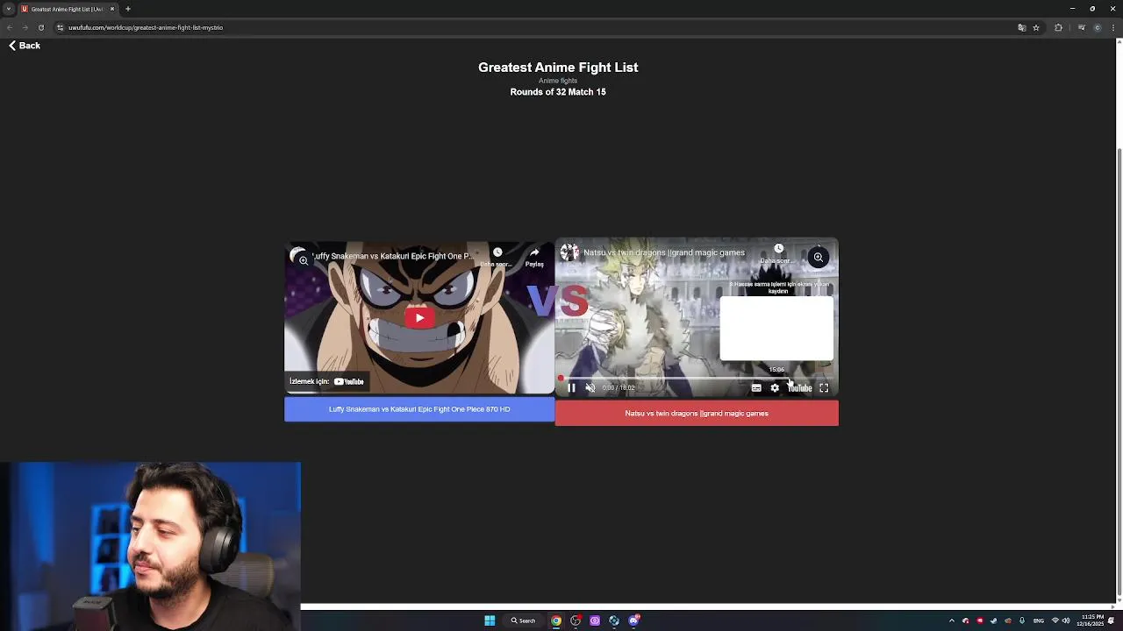Image resolution: width=1123 pixels, height=631 pixels.
Task: Open the browser extensions icon
Action: (x=1058, y=27)
